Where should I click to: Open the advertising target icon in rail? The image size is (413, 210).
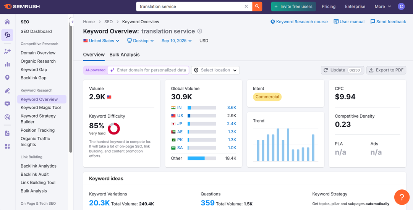pos(7,117)
